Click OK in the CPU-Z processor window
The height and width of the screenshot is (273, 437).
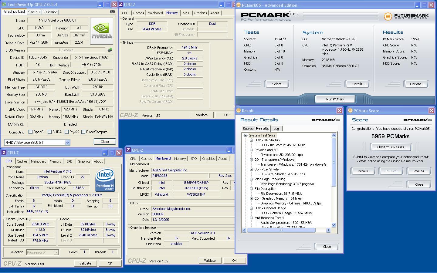(x=110, y=263)
